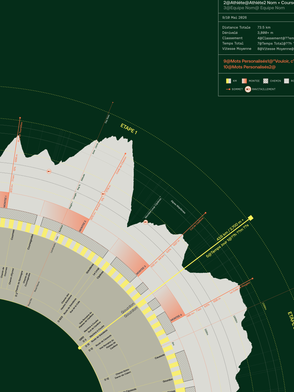The height and width of the screenshot is (392, 294).
Task: Click the ravitaillement icon on Crête de Chéiron line
Action: point(103,194)
